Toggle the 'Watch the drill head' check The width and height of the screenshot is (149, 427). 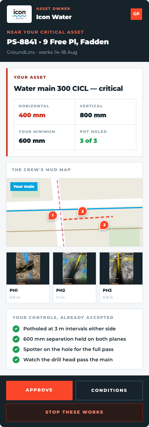point(16,359)
